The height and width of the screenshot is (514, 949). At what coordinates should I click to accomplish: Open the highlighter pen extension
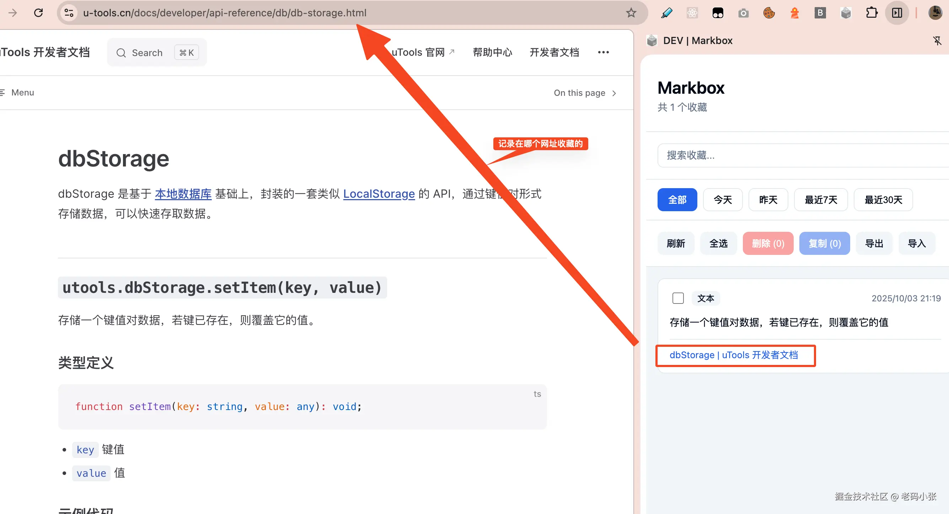point(666,13)
